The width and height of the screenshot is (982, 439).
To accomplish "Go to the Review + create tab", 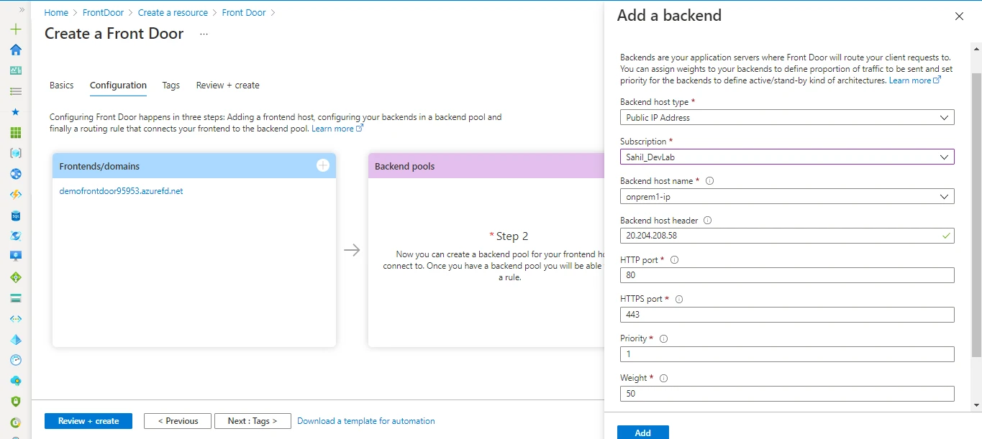I will click(227, 85).
